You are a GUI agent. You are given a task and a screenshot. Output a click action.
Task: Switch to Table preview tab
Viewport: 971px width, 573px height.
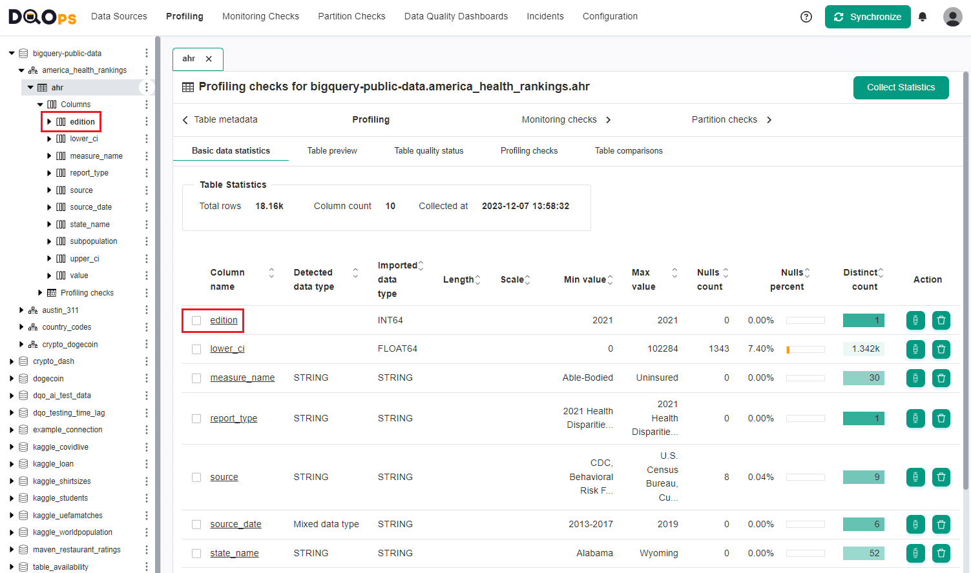click(332, 151)
